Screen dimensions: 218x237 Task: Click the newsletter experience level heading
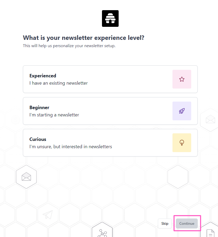[84, 38]
